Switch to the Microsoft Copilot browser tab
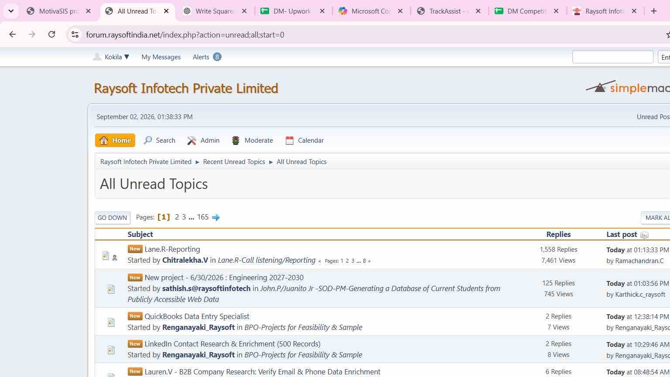 pos(366,11)
